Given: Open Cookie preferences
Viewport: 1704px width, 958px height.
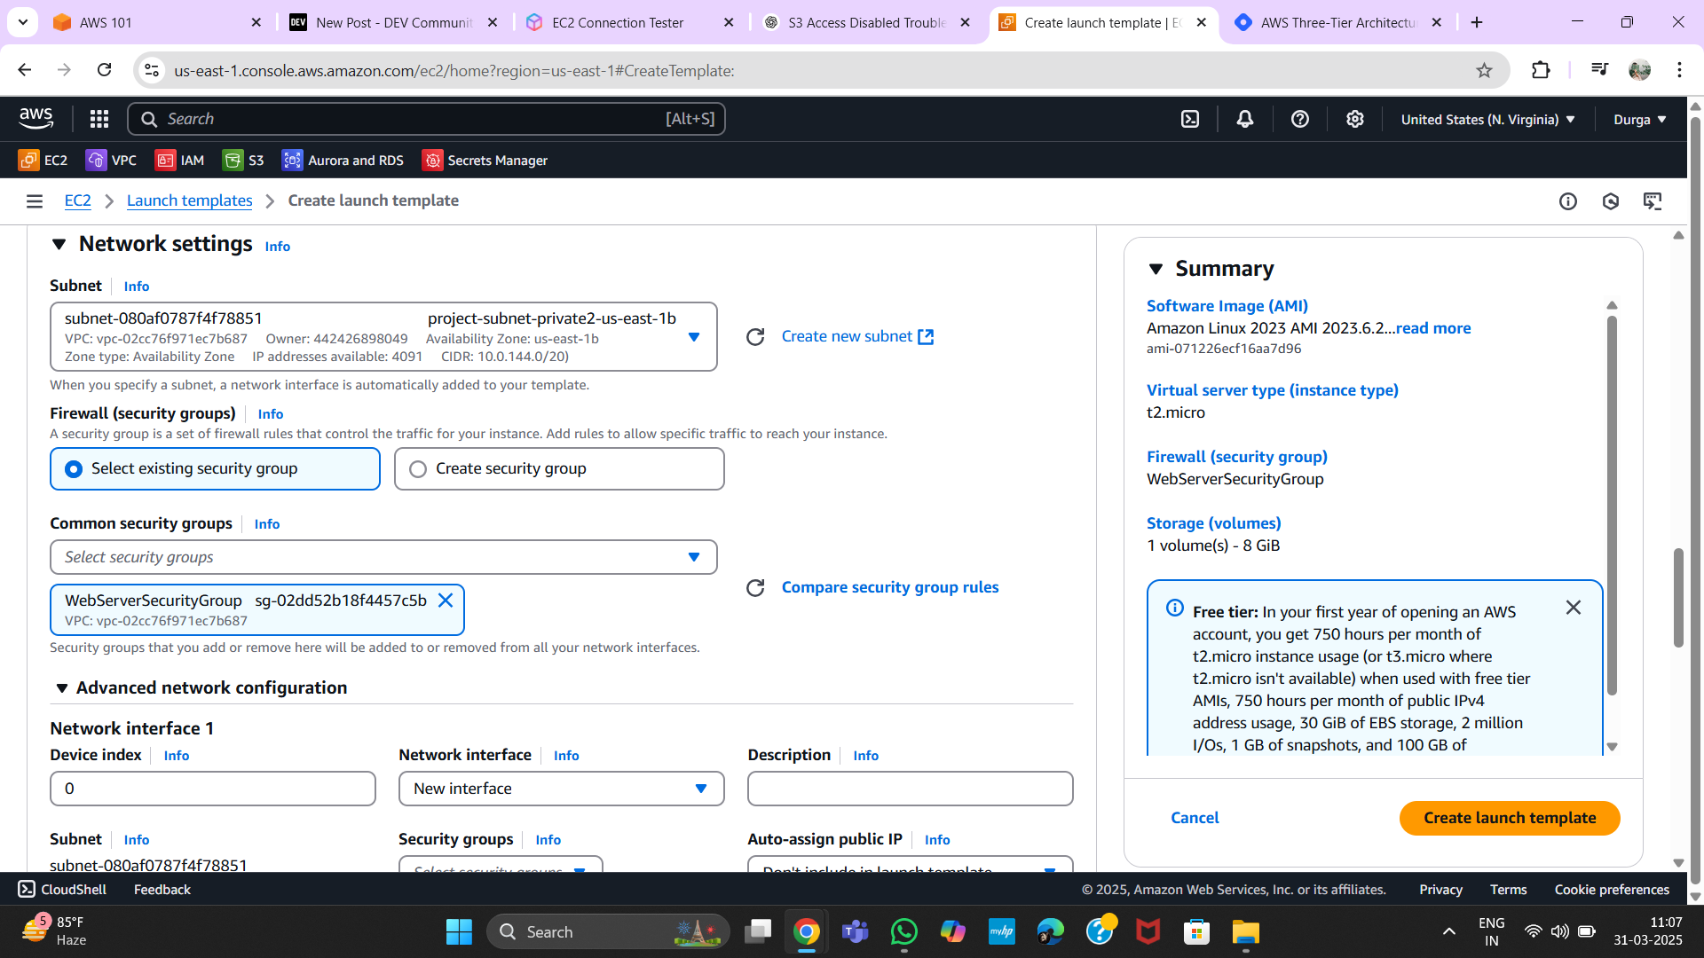Looking at the screenshot, I should tap(1612, 890).
